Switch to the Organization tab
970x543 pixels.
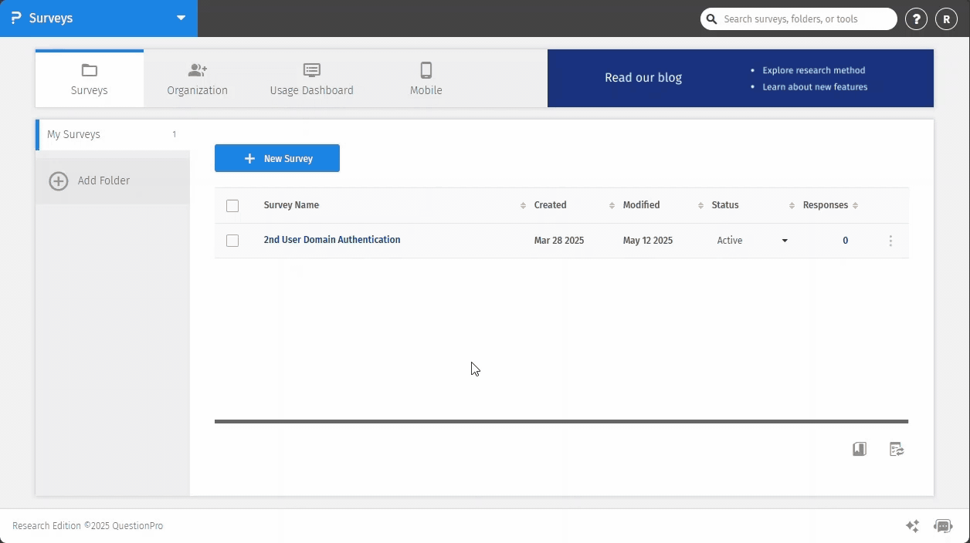(x=197, y=79)
